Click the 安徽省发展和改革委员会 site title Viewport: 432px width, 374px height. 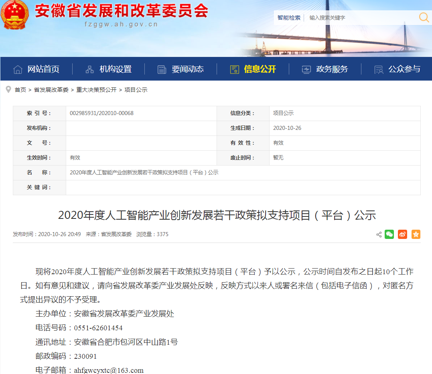click(x=122, y=11)
